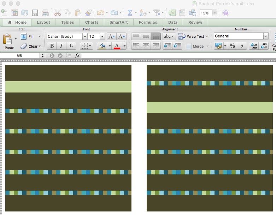This screenshot has width=276, height=215.
Task: Expand the Wrap Text dropdown arrow
Action: point(207,36)
